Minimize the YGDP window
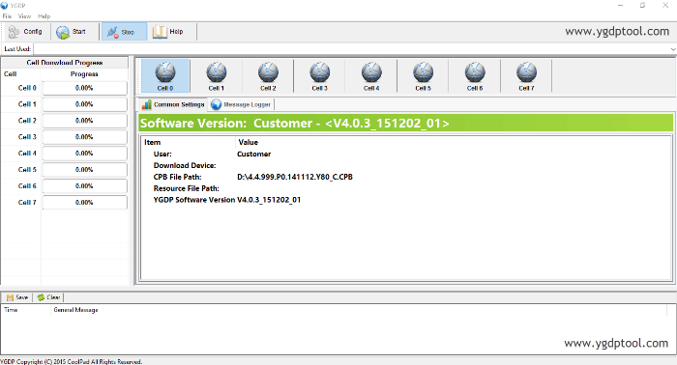The image size is (677, 365). tap(621, 5)
